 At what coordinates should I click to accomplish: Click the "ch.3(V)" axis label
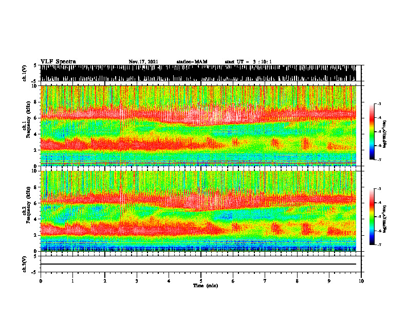point(25,264)
